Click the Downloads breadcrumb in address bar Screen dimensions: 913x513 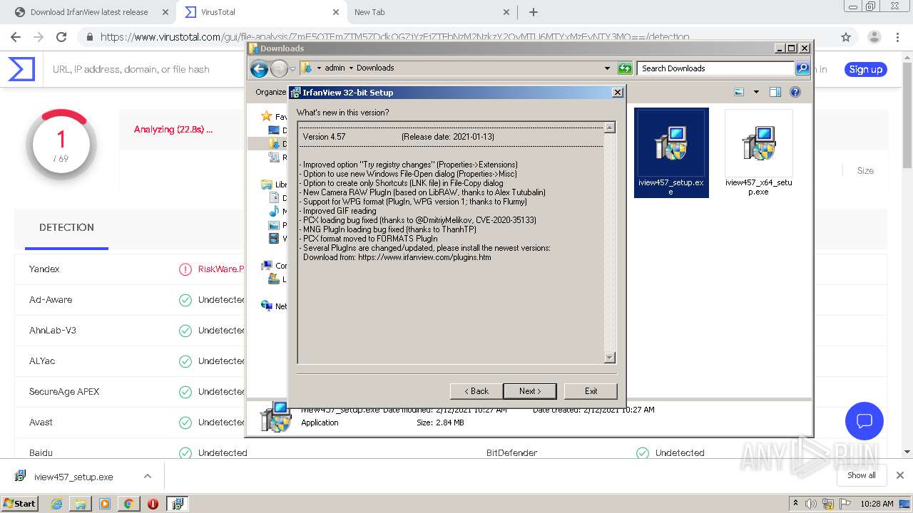pyautogui.click(x=375, y=68)
